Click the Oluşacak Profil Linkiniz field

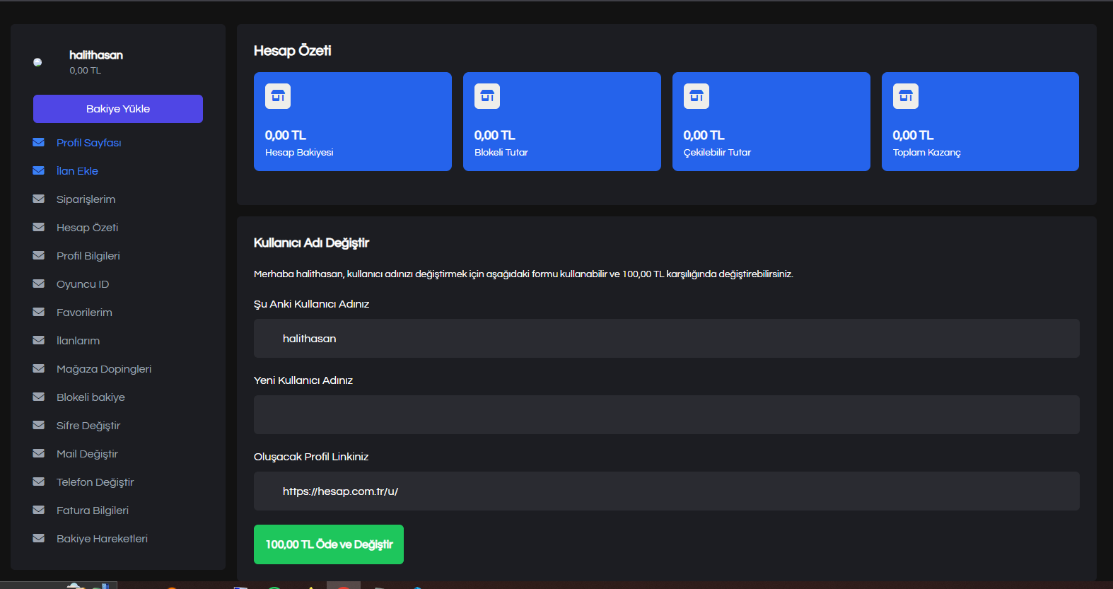click(667, 491)
